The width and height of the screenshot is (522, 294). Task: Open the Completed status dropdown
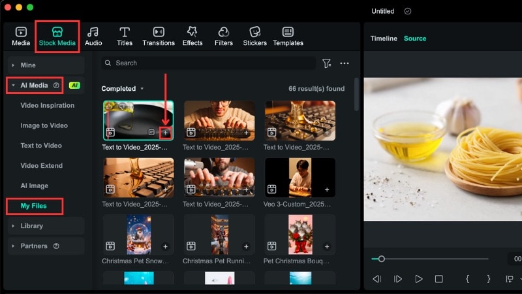123,89
